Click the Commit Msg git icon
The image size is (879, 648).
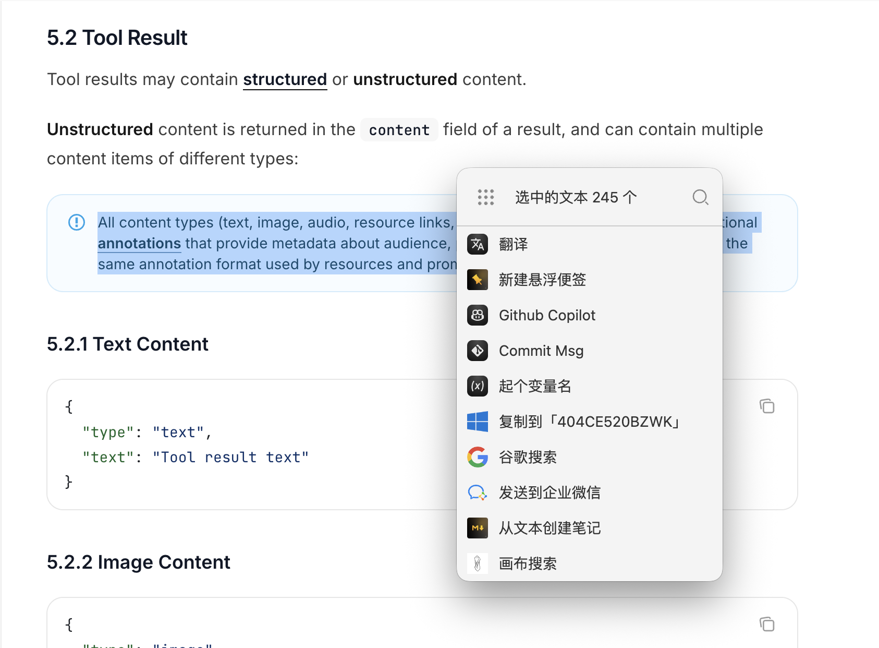(478, 351)
